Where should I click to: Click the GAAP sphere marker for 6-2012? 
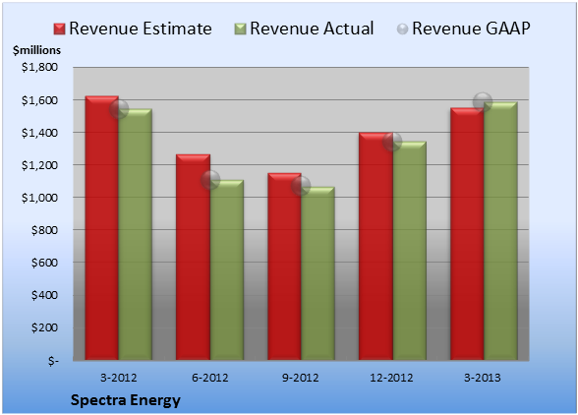[210, 180]
